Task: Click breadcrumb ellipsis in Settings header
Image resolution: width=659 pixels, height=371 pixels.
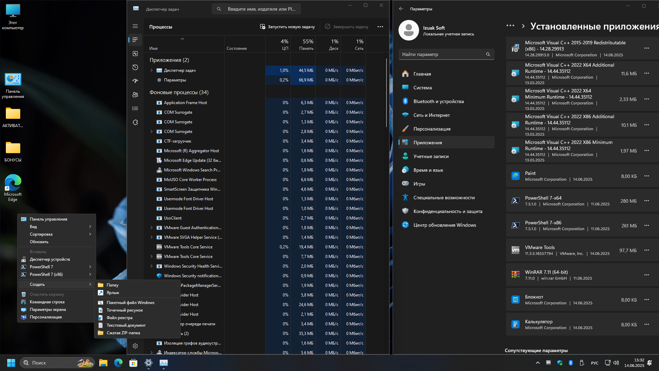Action: point(510,26)
